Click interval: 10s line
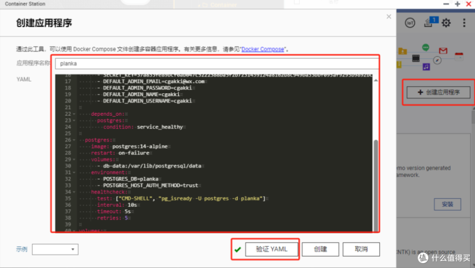475x268 pixels. (x=117, y=205)
